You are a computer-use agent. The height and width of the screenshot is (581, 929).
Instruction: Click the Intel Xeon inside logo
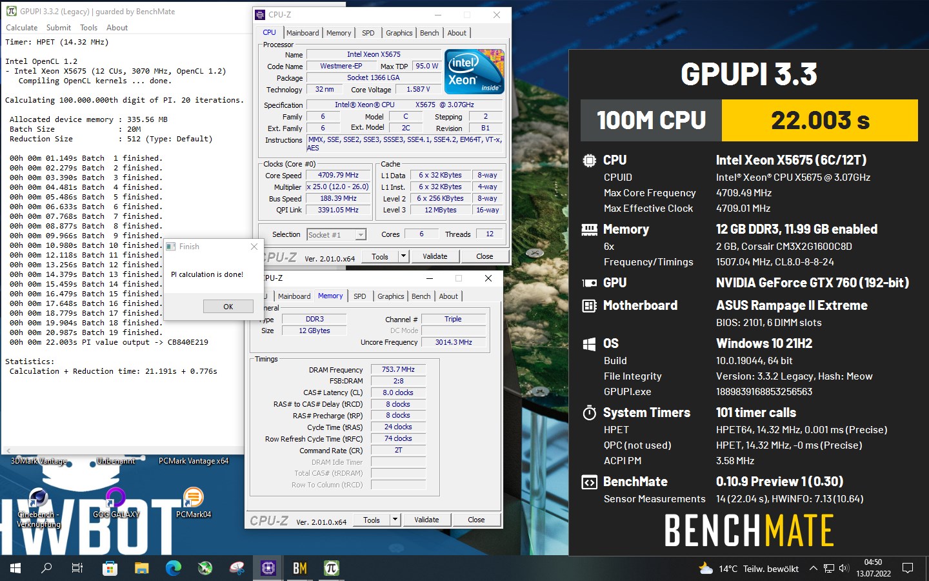(x=474, y=72)
